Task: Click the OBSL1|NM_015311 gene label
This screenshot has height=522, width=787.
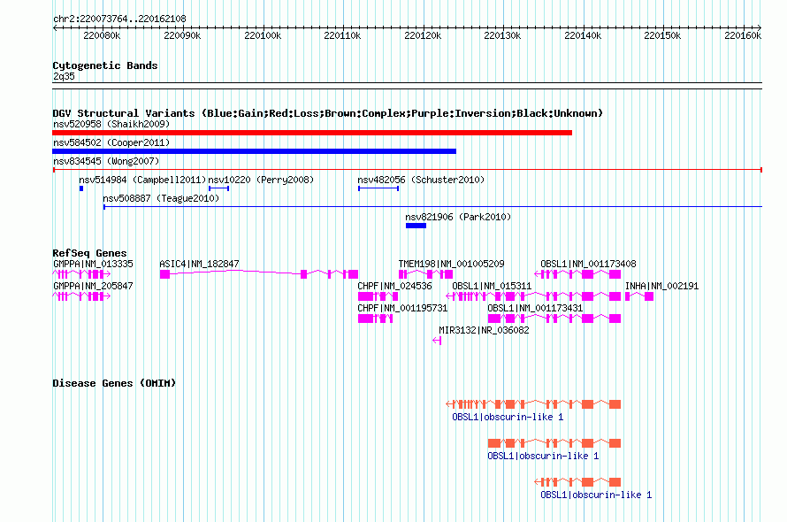Action: click(492, 286)
